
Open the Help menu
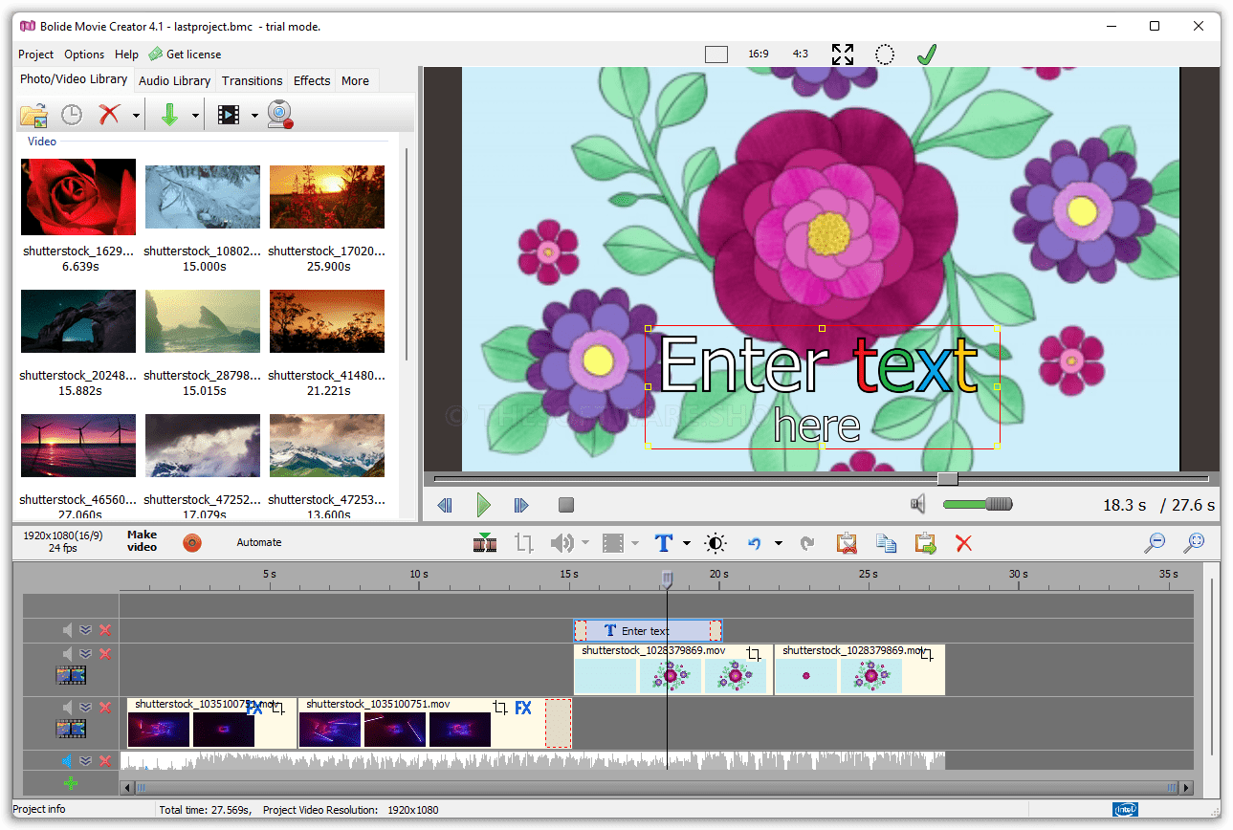point(126,55)
